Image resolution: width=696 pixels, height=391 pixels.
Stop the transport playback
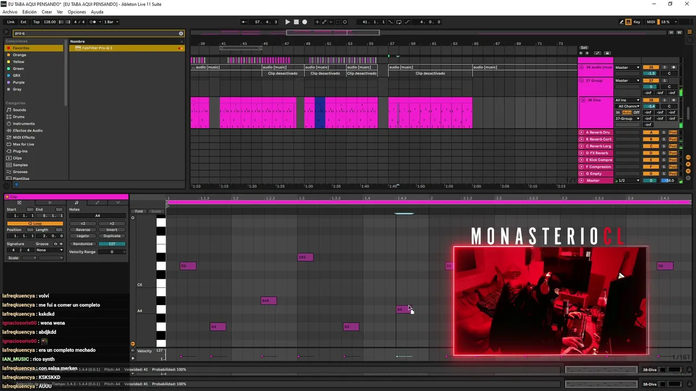coord(296,22)
